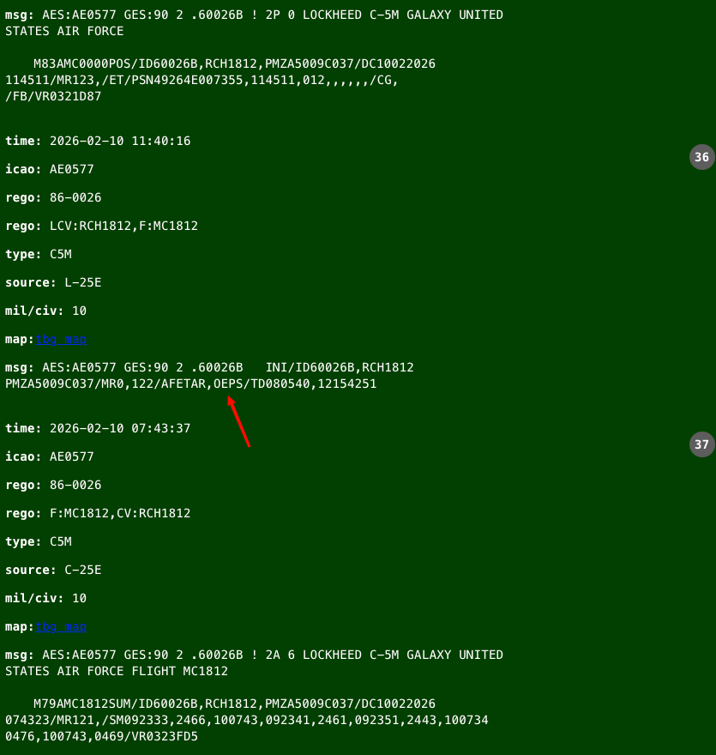The width and height of the screenshot is (716, 755).
Task: Click the msg line containing 2A 6 LOCKHEED
Action: (254, 655)
